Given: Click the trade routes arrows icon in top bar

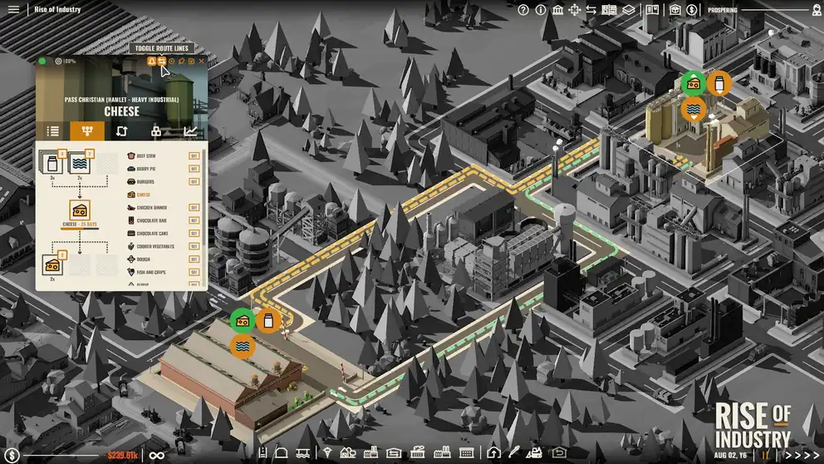Looking at the screenshot, I should point(591,10).
